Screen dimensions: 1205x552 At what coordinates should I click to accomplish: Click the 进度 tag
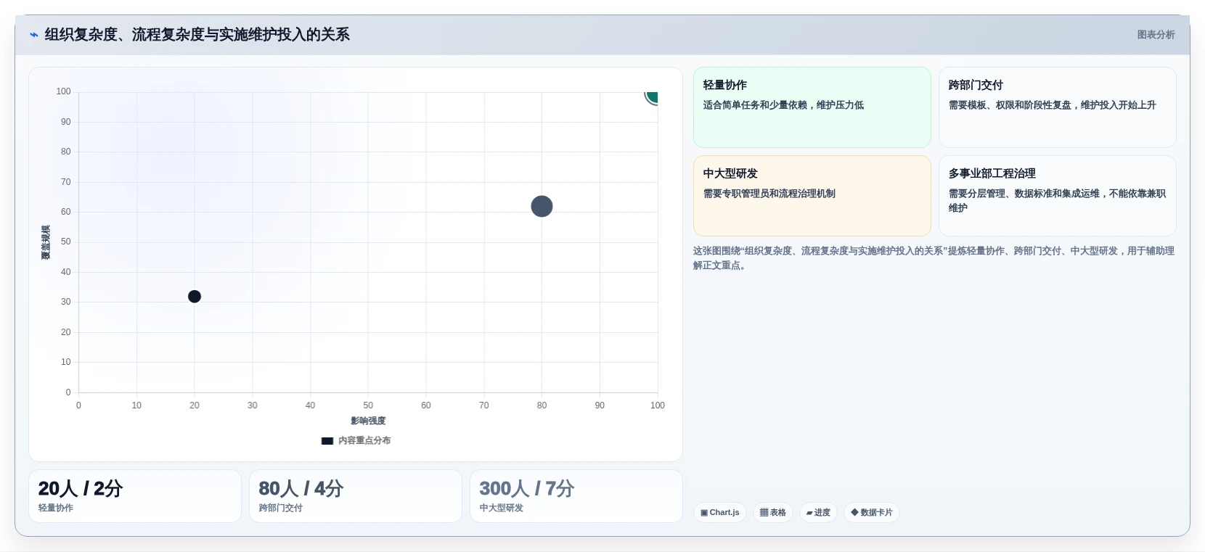click(x=818, y=513)
